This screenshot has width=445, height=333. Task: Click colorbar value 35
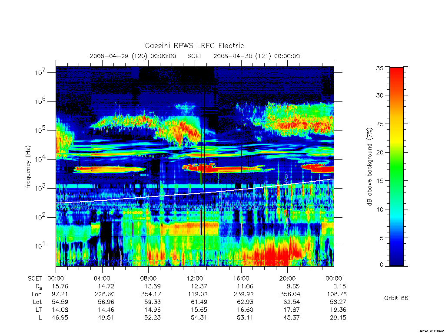[x=380, y=68]
